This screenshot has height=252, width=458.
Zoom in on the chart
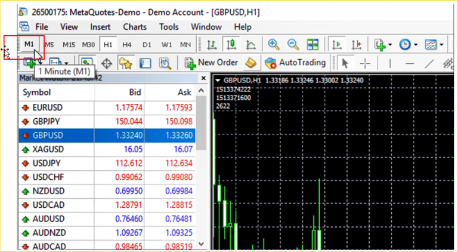click(x=273, y=45)
